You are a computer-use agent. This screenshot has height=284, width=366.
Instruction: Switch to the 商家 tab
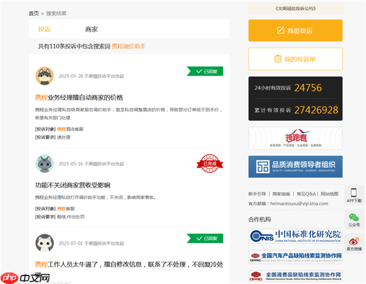click(x=91, y=29)
